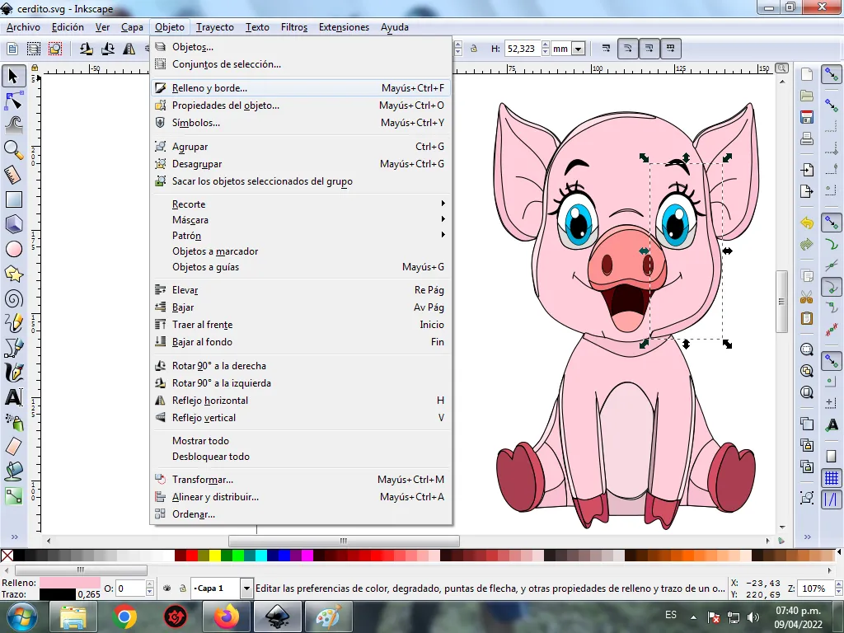844x633 pixels.
Task: Choose Traer al frente menu entry
Action: (300, 325)
